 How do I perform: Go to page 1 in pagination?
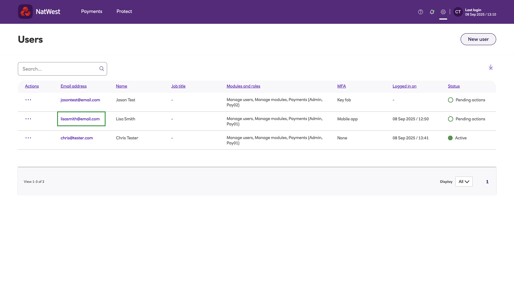pyautogui.click(x=487, y=182)
